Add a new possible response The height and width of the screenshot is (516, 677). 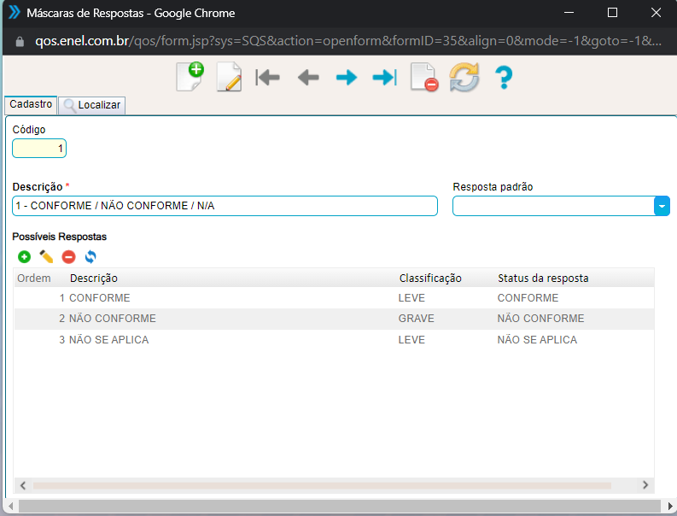coord(24,256)
